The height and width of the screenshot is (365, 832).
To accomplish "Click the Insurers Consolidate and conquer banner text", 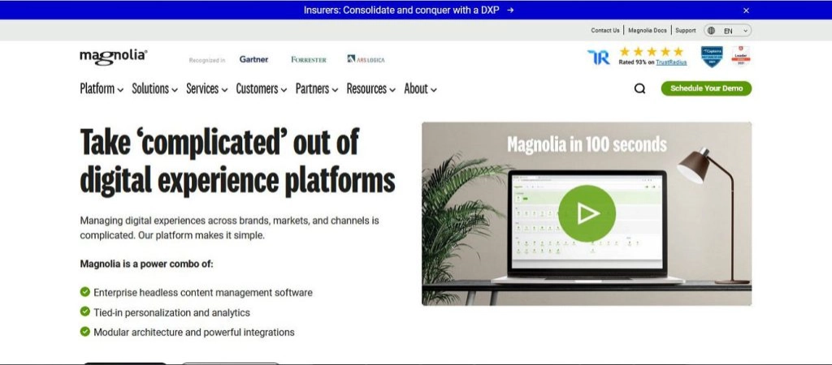I will (401, 10).
